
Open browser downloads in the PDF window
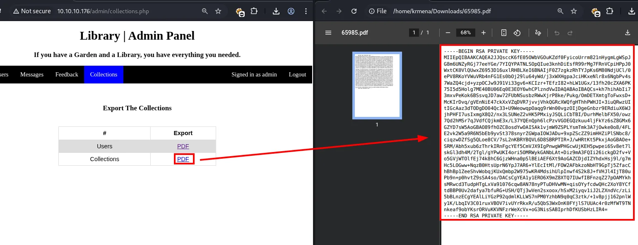[631, 11]
